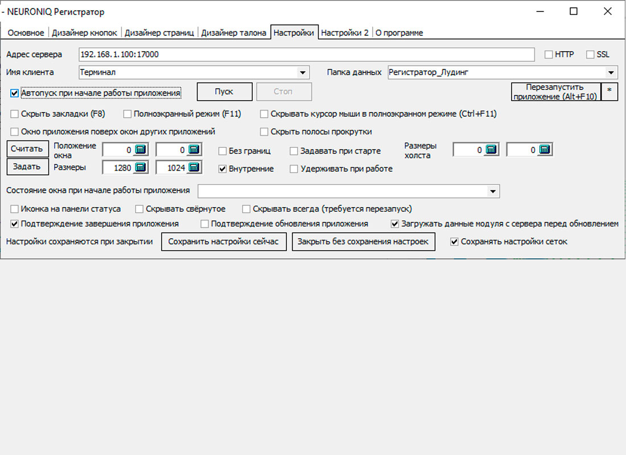Open calculator for second canvas size field
Screen dimensions: 626x455
545,150
